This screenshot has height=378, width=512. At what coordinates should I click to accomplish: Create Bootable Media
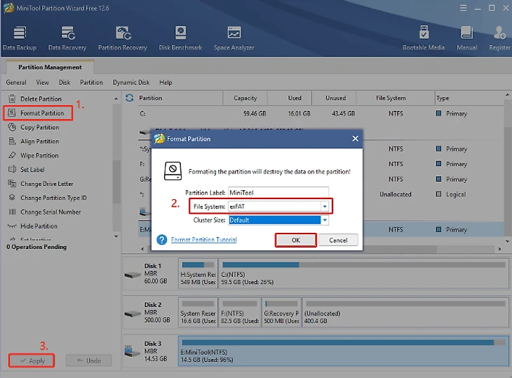(424, 39)
